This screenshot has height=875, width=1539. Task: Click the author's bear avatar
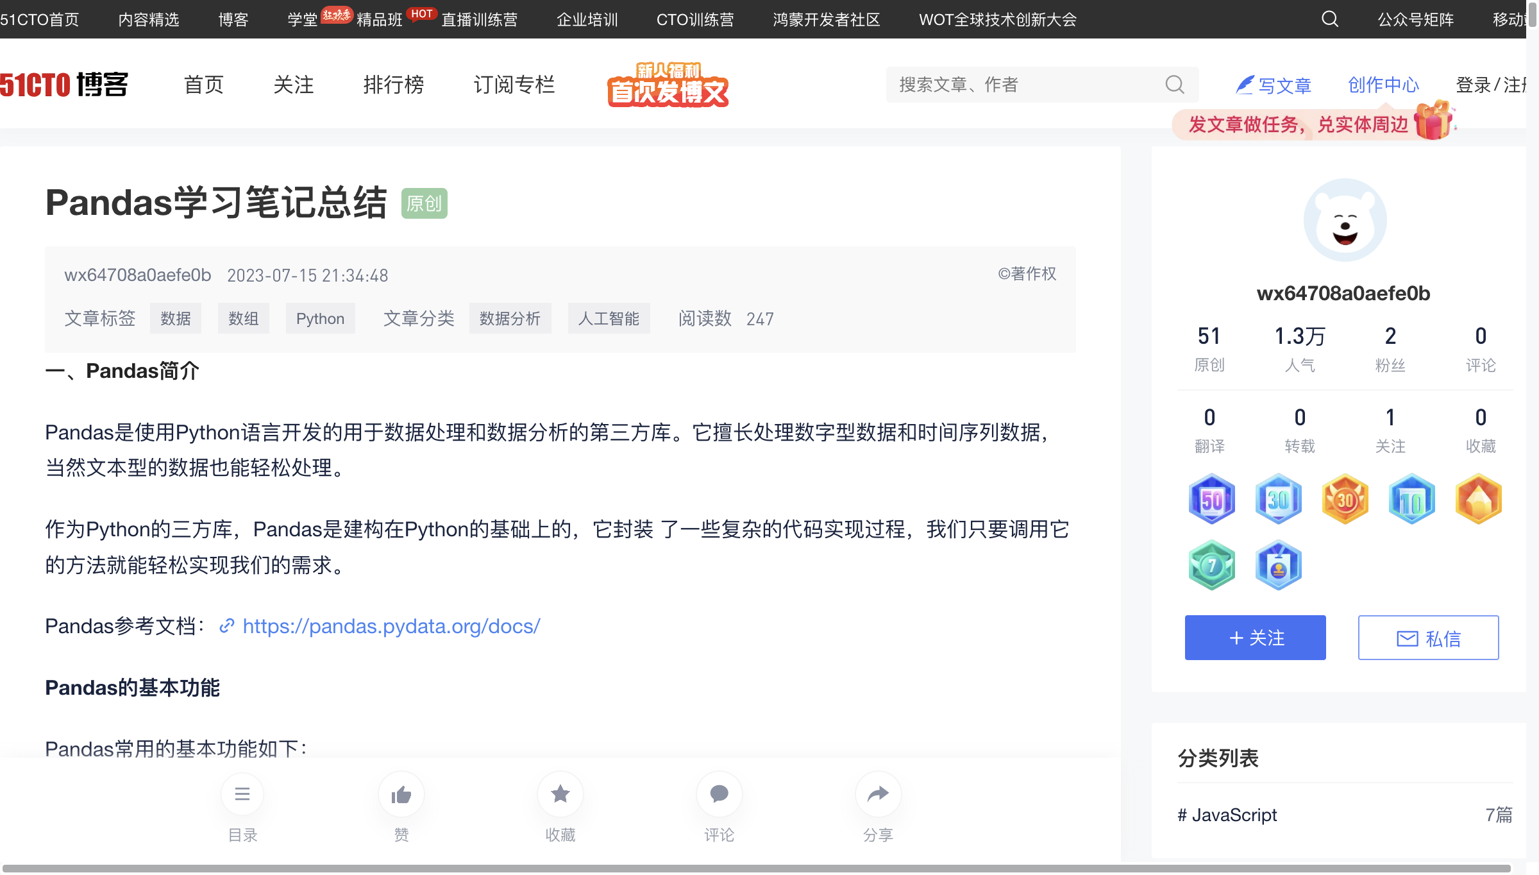(x=1345, y=220)
